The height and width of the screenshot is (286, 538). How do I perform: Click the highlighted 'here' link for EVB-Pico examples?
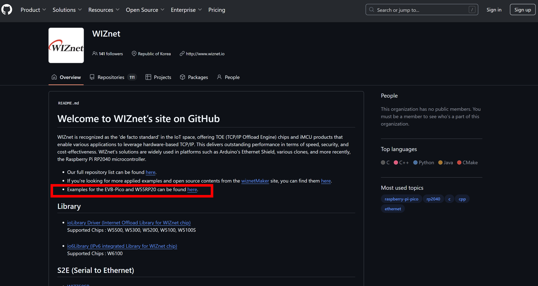point(192,189)
